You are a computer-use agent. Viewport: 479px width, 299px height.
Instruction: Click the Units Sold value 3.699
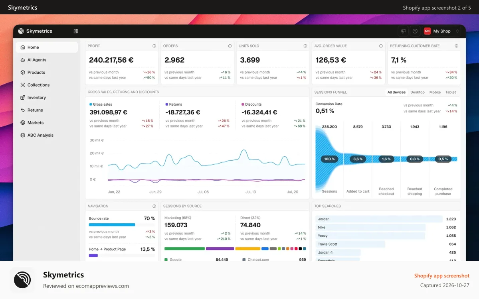pos(250,60)
